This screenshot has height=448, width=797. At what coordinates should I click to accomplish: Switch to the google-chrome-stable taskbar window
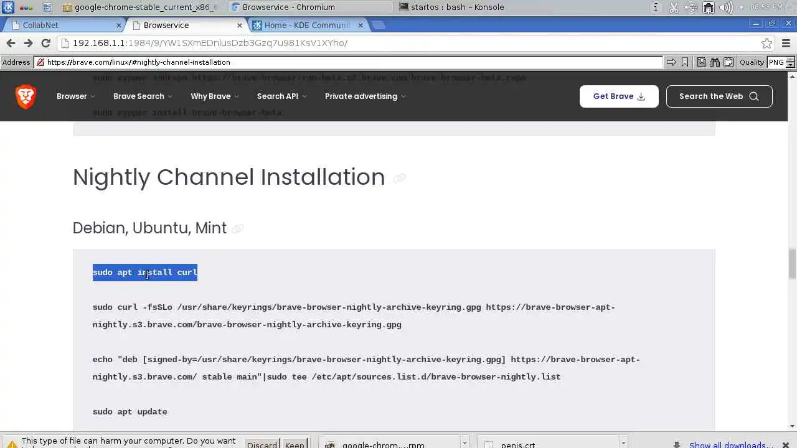141,7
